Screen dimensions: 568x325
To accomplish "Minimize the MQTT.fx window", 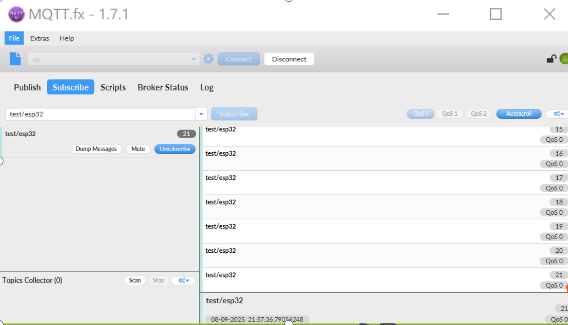I will pyautogui.click(x=443, y=15).
